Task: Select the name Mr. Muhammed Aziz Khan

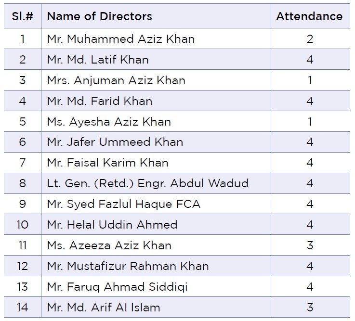Action: click(x=121, y=39)
